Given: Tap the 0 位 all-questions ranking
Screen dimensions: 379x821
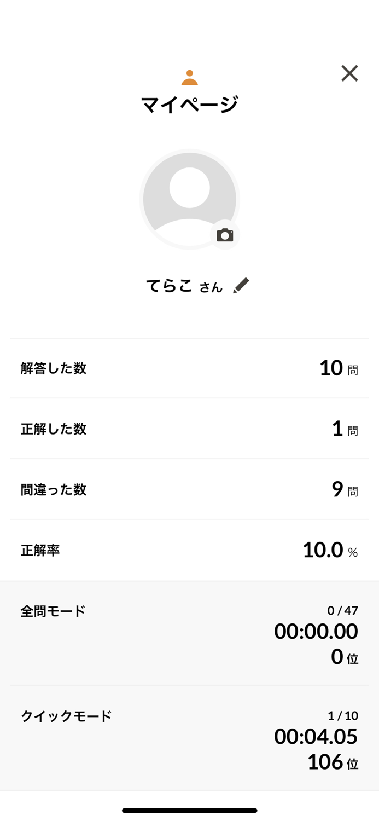Looking at the screenshot, I should click(345, 657).
